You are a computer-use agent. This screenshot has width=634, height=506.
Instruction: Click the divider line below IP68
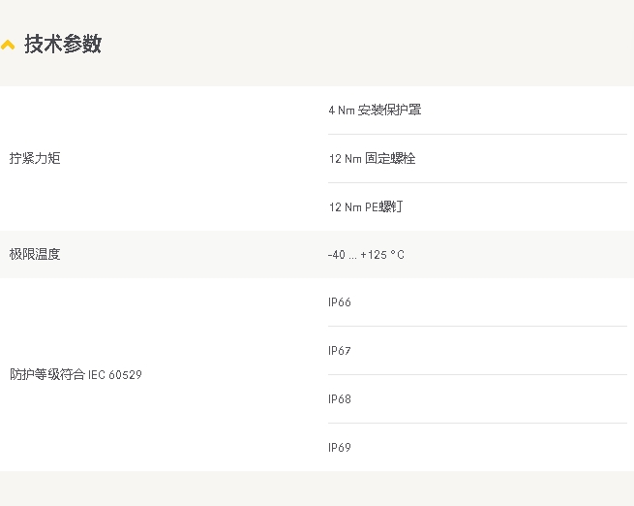[x=477, y=423]
